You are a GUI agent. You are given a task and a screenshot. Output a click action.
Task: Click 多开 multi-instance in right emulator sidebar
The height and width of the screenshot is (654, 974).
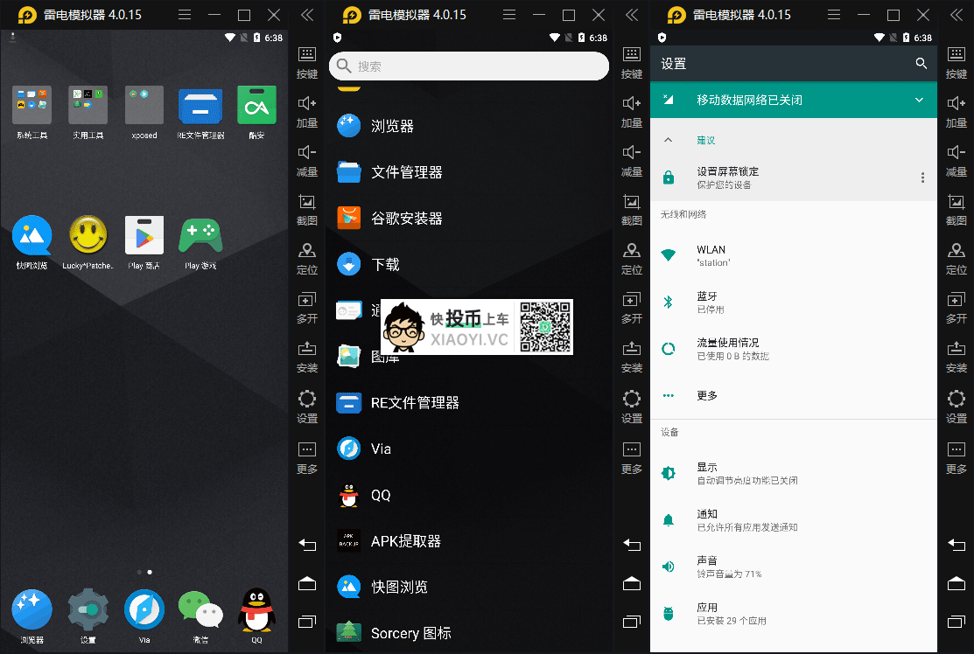coord(956,308)
